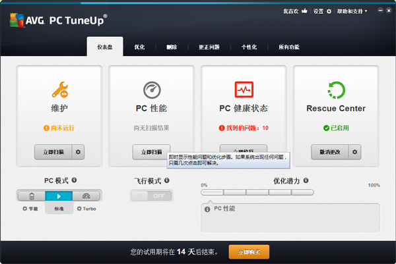Image resolution: width=396 pixels, height=264 pixels.
Task: Click 尚未运行 status text
Action: click(x=63, y=128)
